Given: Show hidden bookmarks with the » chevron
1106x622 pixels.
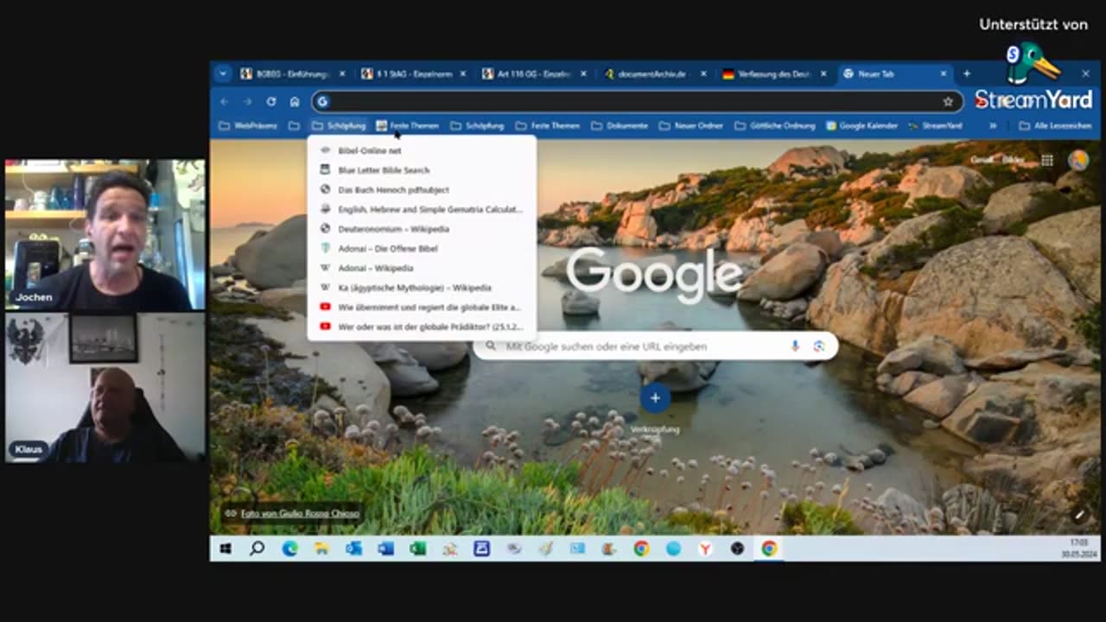Looking at the screenshot, I should click(x=992, y=125).
